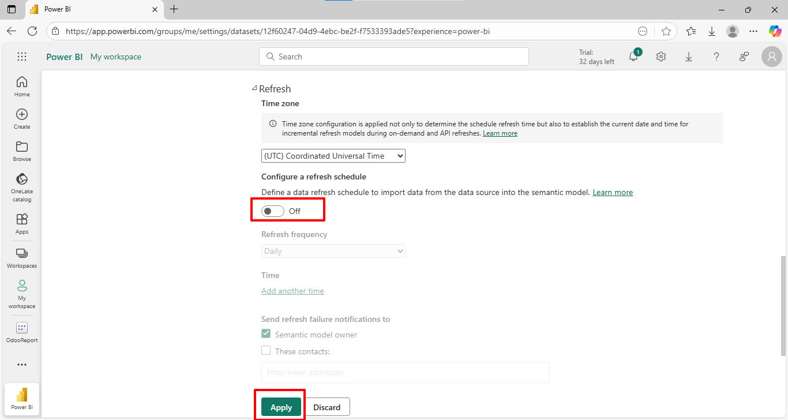Click the Trial 32 days left text
Image resolution: width=788 pixels, height=420 pixels.
[x=596, y=57]
